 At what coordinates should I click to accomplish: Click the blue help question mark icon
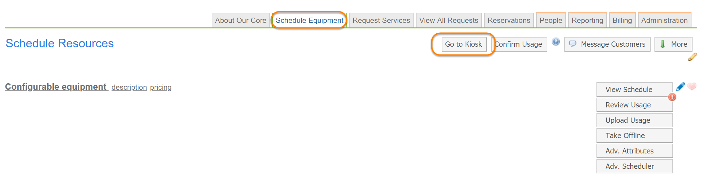(555, 42)
